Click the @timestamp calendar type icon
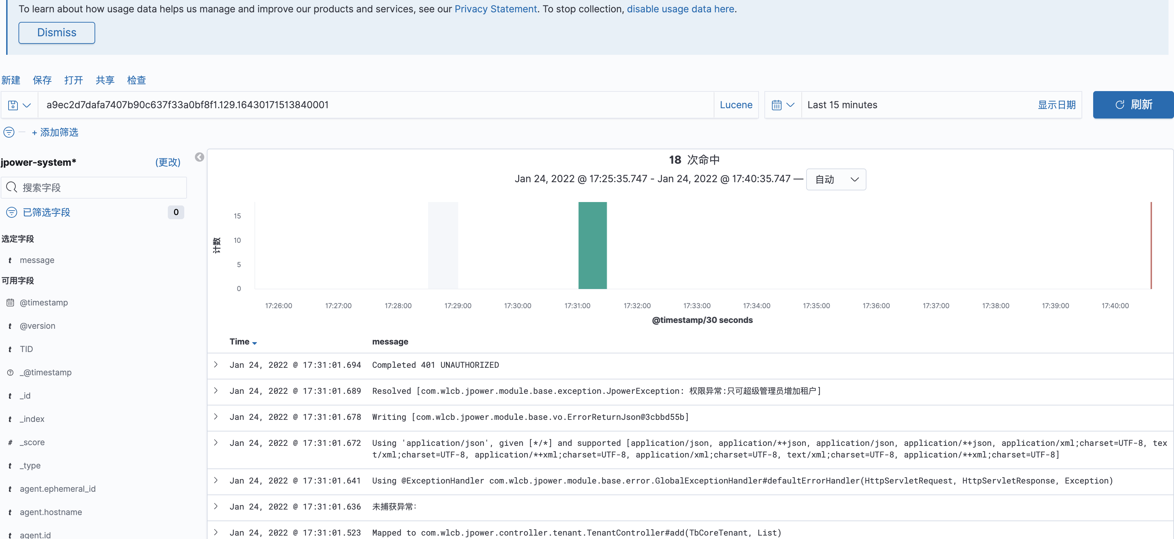The image size is (1174, 539). pos(10,302)
